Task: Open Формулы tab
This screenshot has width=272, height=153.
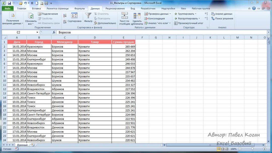Action: coord(79,8)
